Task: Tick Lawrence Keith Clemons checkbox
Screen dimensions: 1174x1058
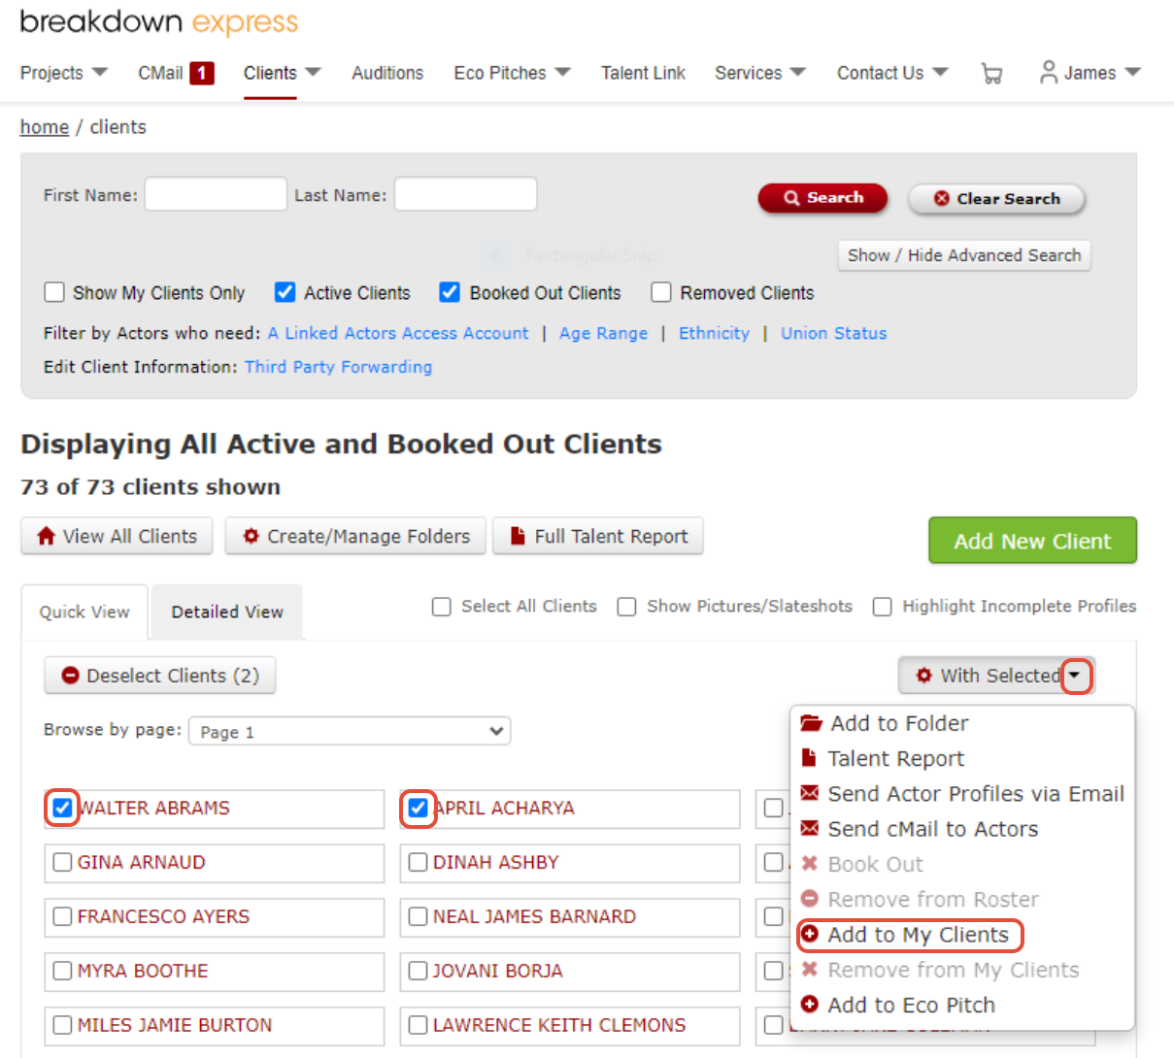Action: click(419, 1025)
